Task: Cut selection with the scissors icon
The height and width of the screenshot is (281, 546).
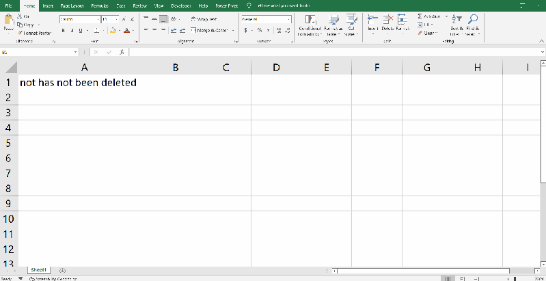Action: click(20, 16)
